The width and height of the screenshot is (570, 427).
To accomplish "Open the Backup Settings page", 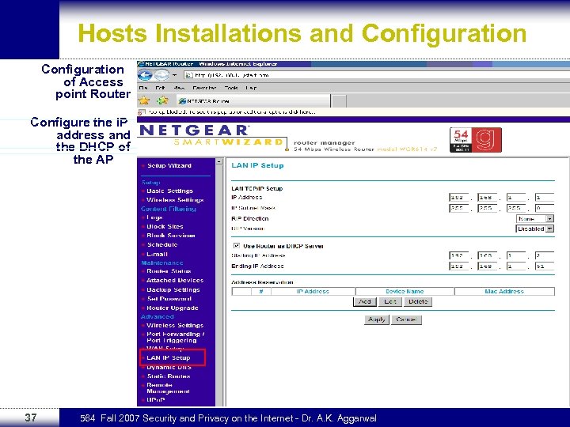I will (x=173, y=289).
